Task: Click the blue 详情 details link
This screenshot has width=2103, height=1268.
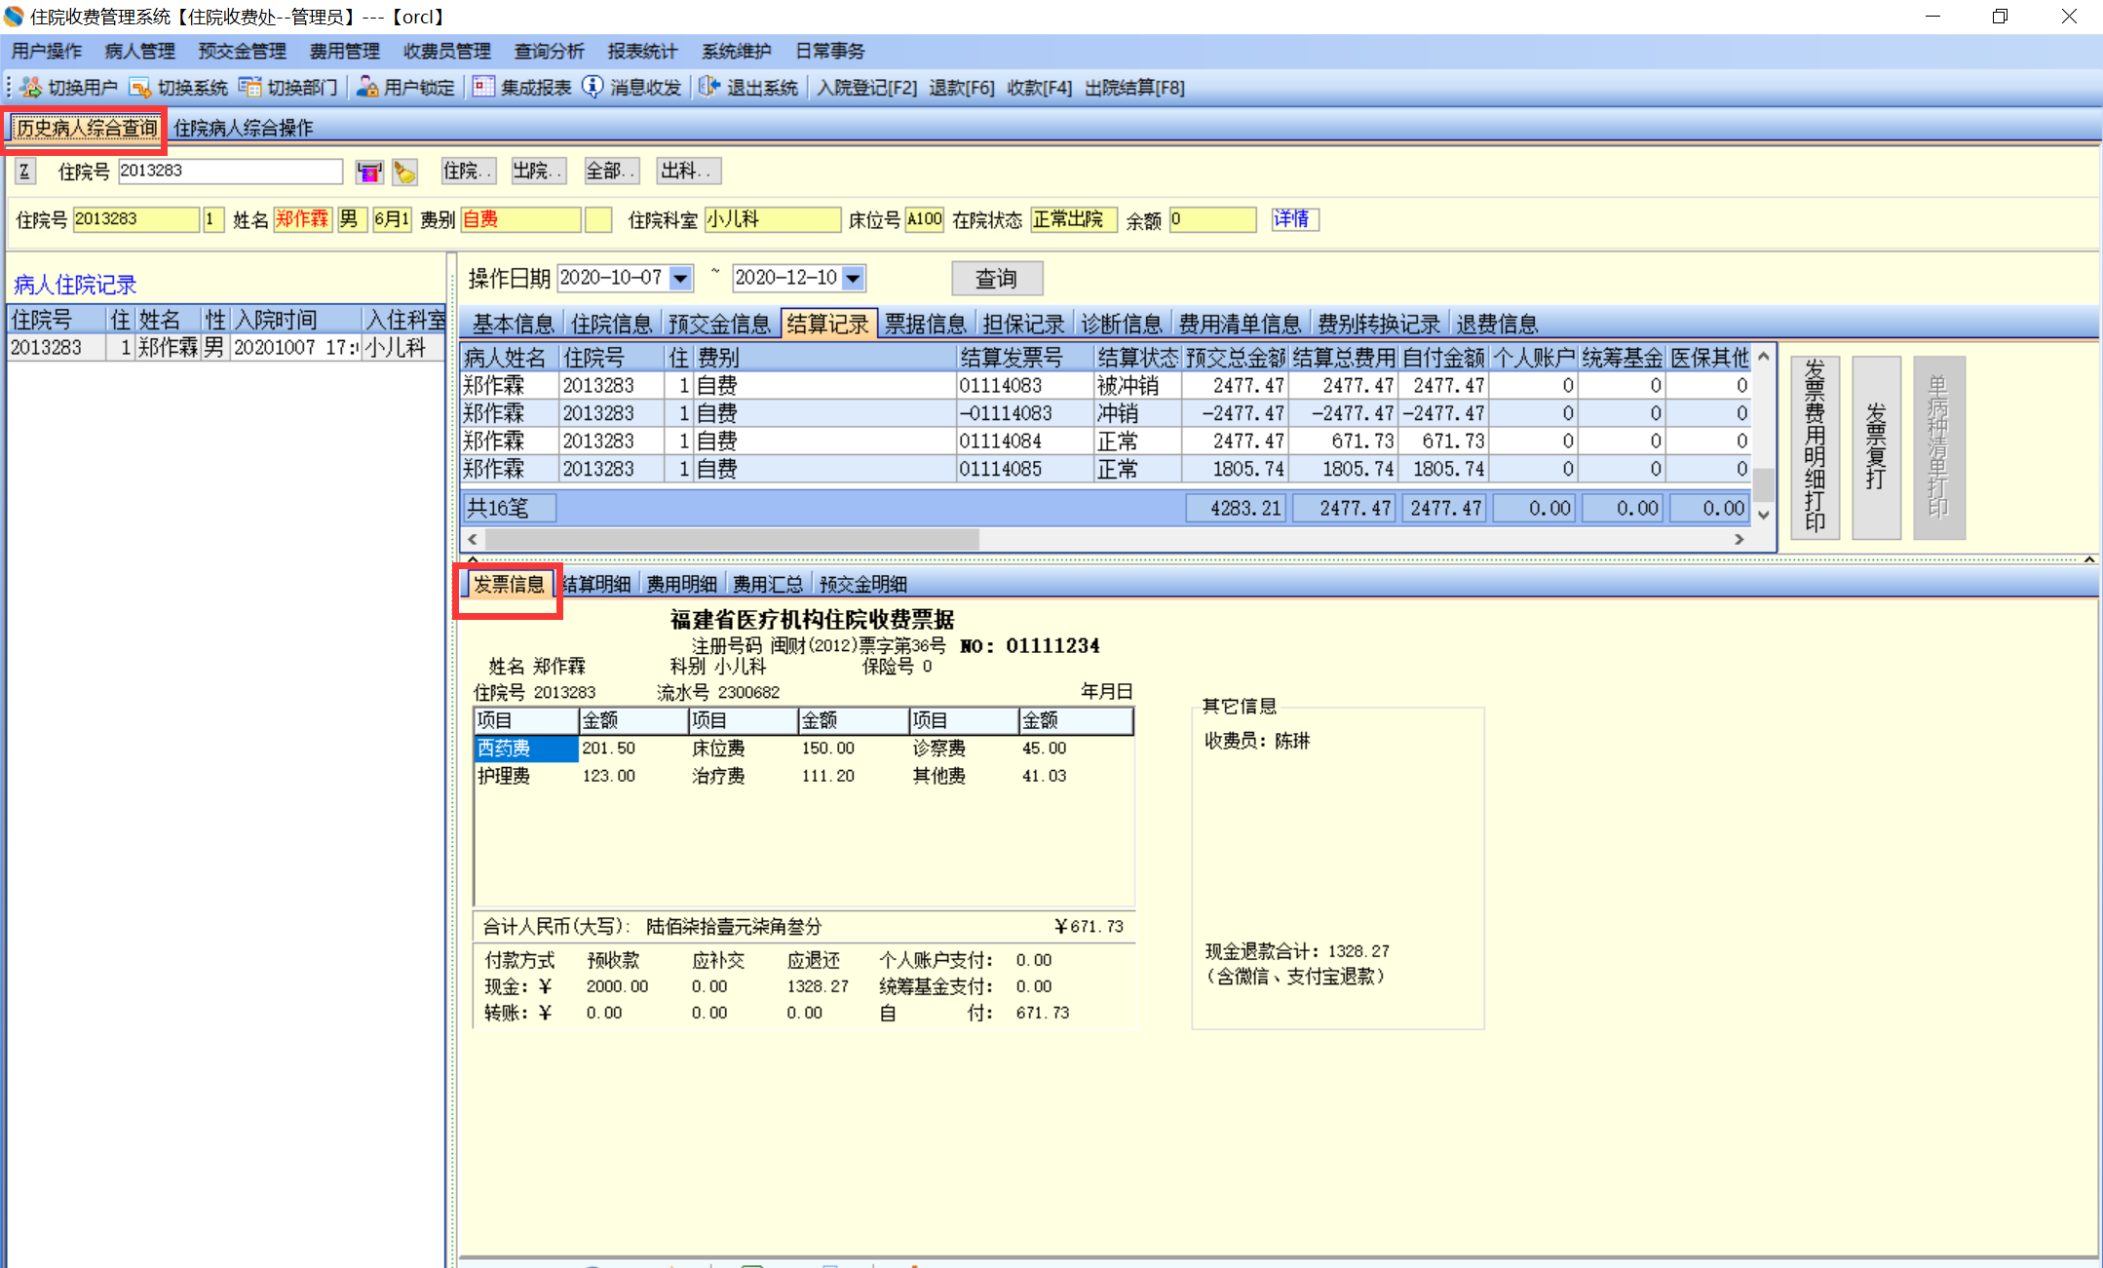Action: click(x=1292, y=219)
